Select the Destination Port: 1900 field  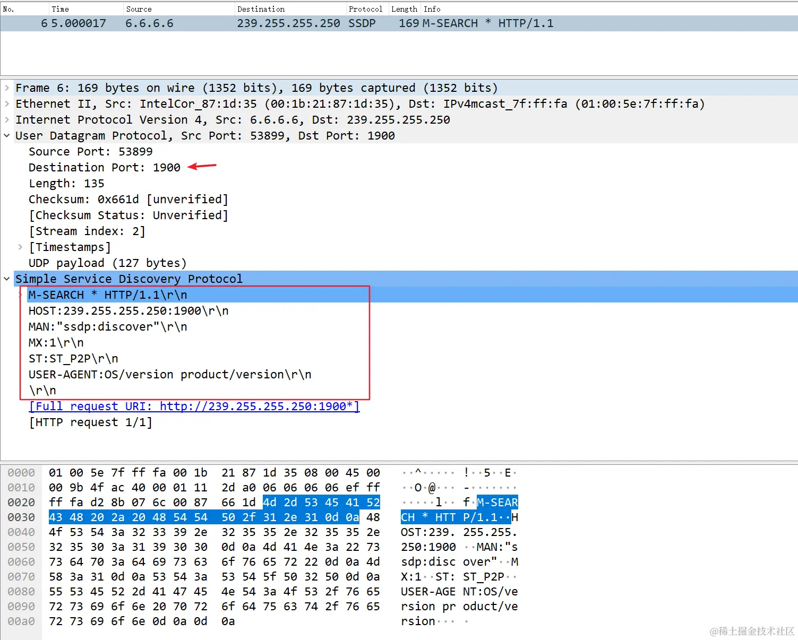tap(105, 168)
